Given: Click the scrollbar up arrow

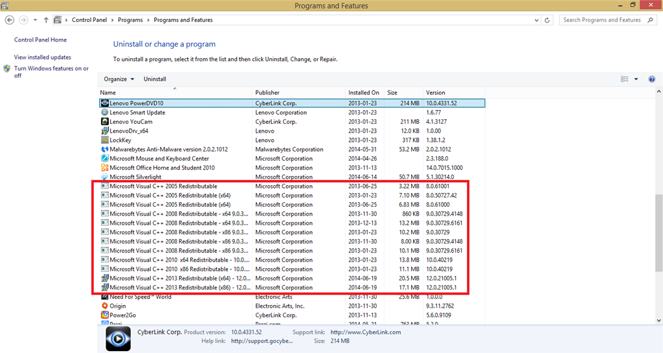Looking at the screenshot, I should [x=658, y=92].
